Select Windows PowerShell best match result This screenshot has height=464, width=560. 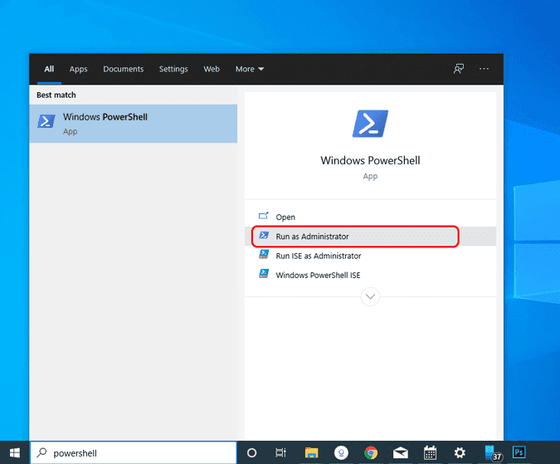[134, 124]
